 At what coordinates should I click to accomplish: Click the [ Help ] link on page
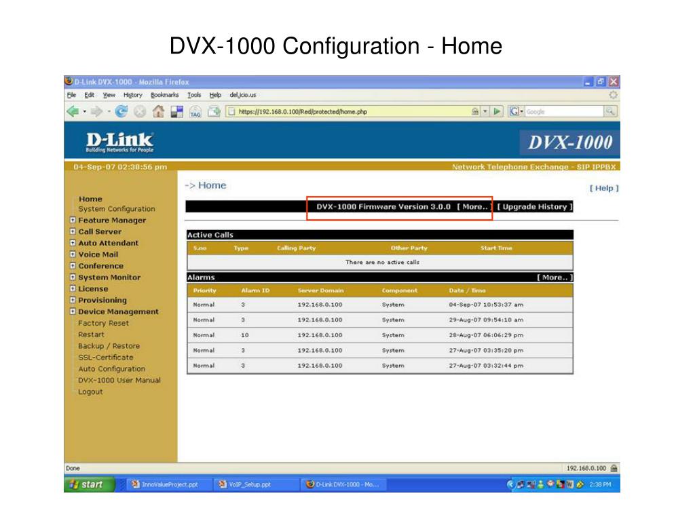(x=603, y=189)
